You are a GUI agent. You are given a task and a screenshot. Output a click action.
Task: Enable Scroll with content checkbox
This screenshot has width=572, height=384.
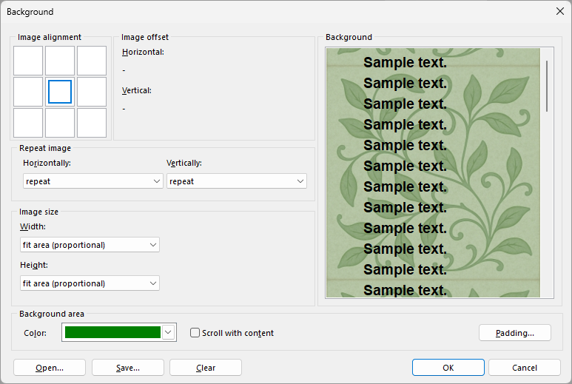point(195,333)
